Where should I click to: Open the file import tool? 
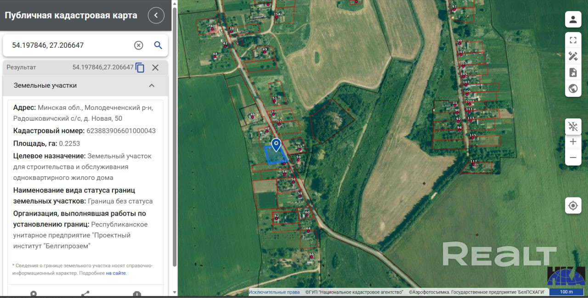573,72
